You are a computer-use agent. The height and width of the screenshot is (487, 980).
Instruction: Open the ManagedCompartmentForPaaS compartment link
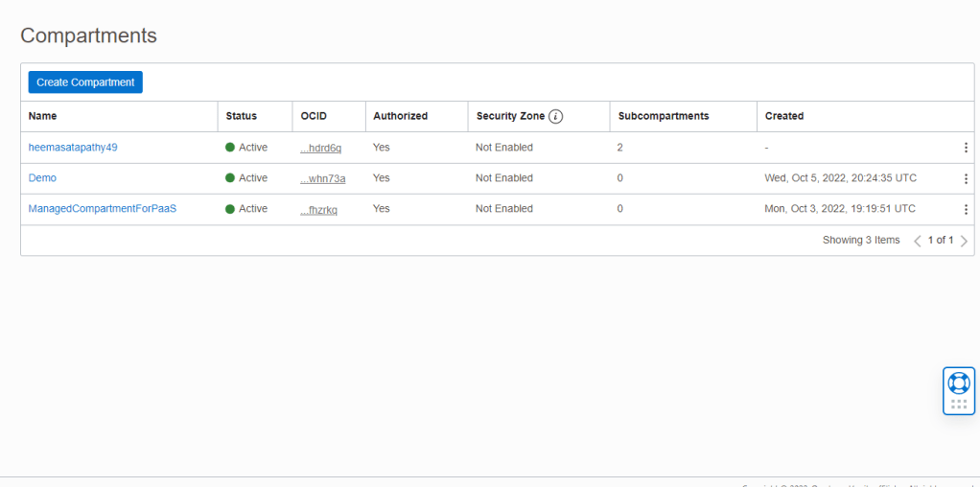coord(103,209)
